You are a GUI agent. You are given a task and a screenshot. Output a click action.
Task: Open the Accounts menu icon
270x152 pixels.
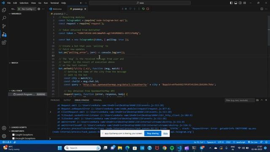[4, 128]
